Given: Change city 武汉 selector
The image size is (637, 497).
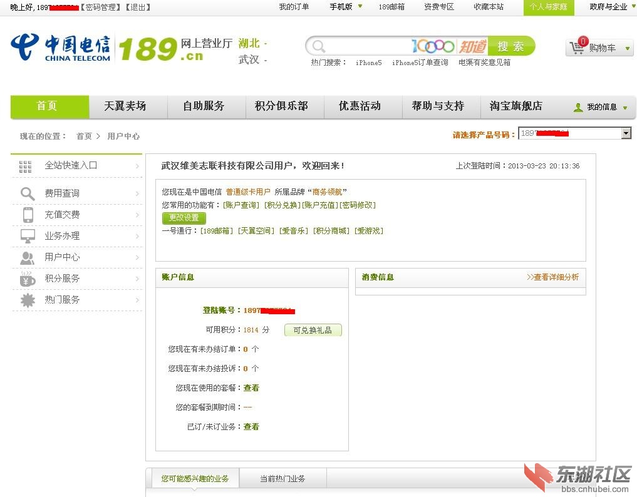Looking at the screenshot, I should tap(252, 59).
